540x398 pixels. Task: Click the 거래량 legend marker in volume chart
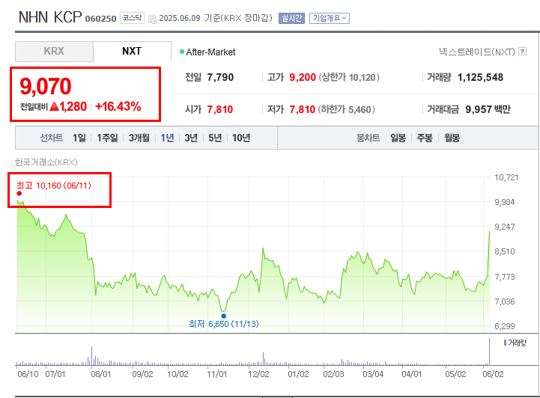point(505,343)
